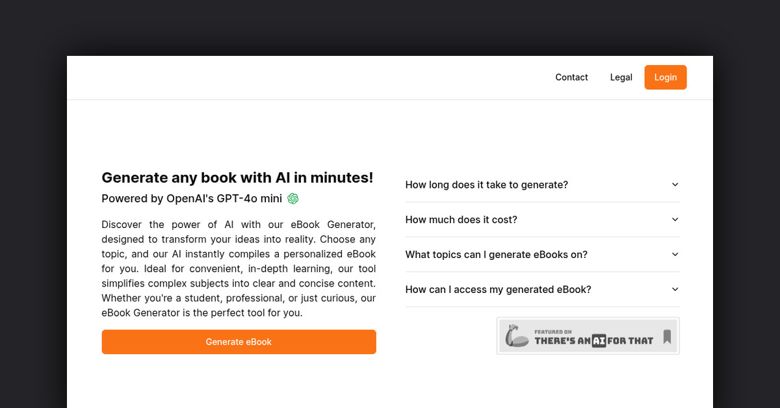Click the bookmark ribbon icon inside the badge
The height and width of the screenshot is (408, 780).
[x=667, y=337]
